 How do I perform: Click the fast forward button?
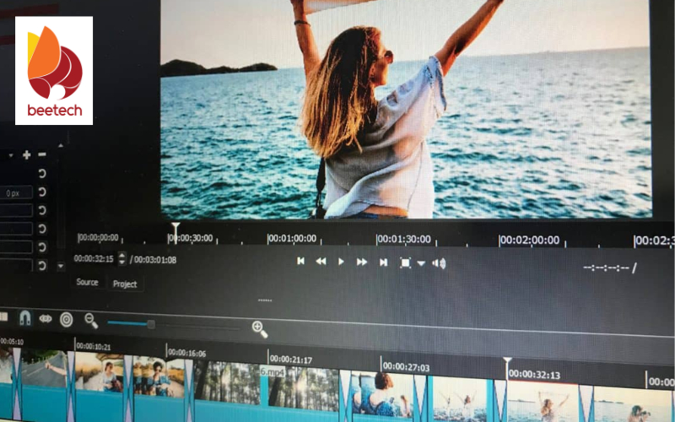pos(362,262)
